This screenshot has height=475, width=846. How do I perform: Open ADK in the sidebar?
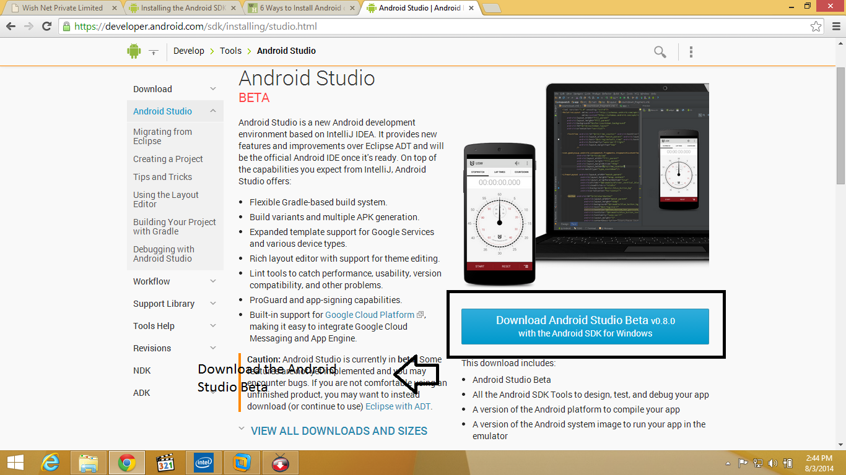(142, 393)
